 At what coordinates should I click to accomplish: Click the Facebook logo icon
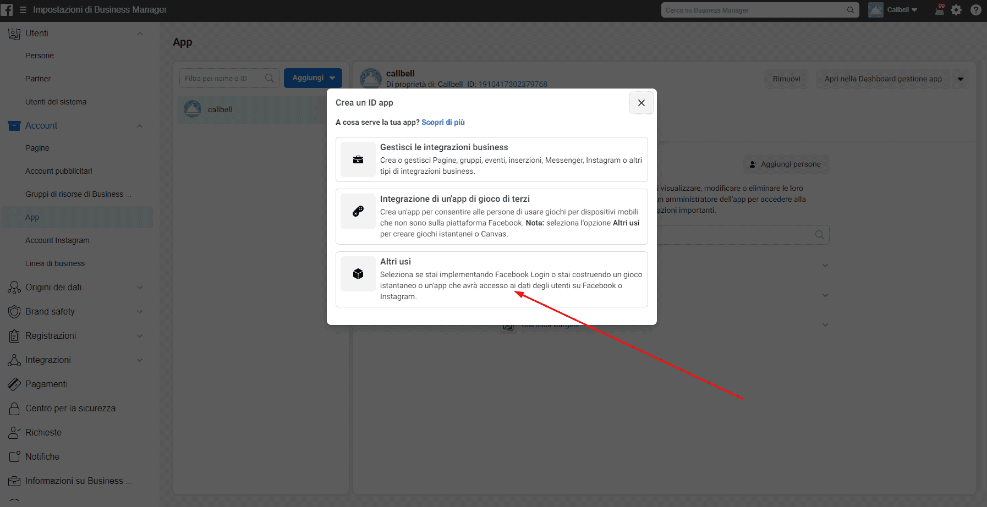click(7, 10)
